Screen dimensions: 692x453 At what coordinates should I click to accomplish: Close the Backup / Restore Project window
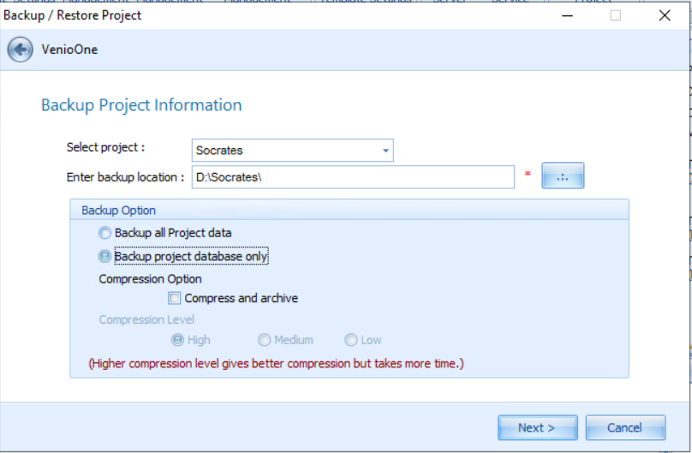(665, 15)
